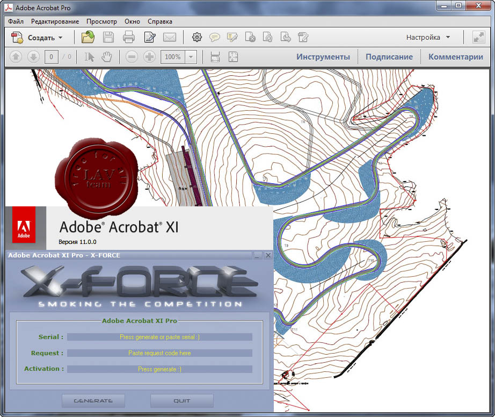The width and height of the screenshot is (495, 417).
Task: Click the scrolling page display mode icon
Action: [x=215, y=57]
